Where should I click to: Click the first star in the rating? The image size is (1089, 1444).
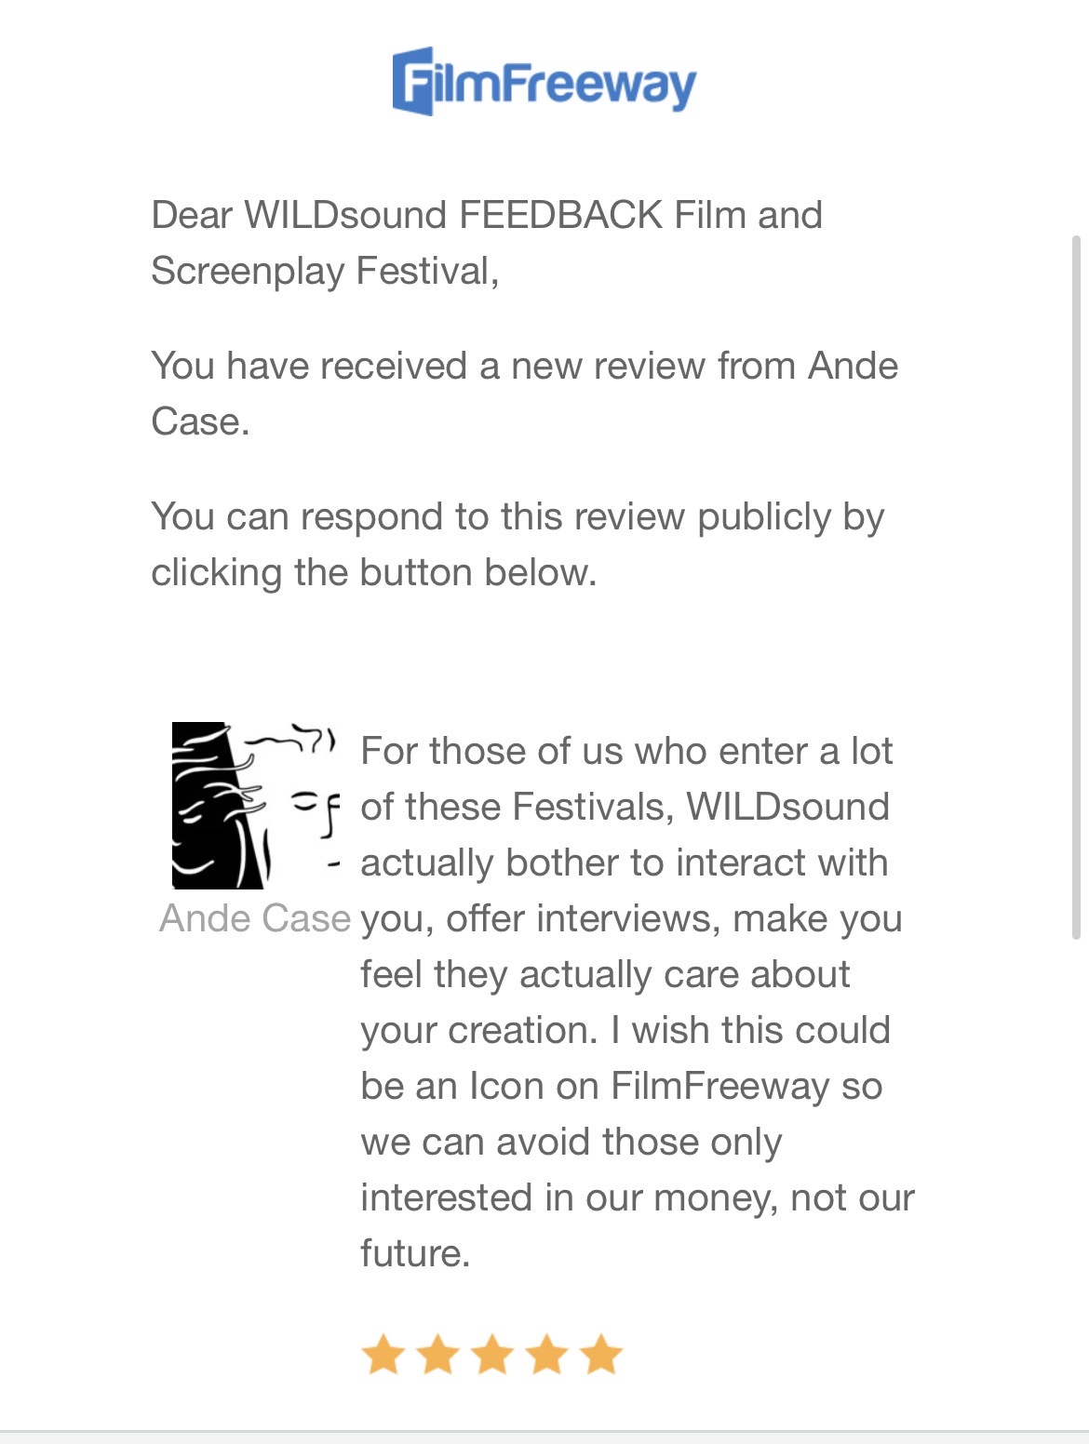pos(382,1355)
